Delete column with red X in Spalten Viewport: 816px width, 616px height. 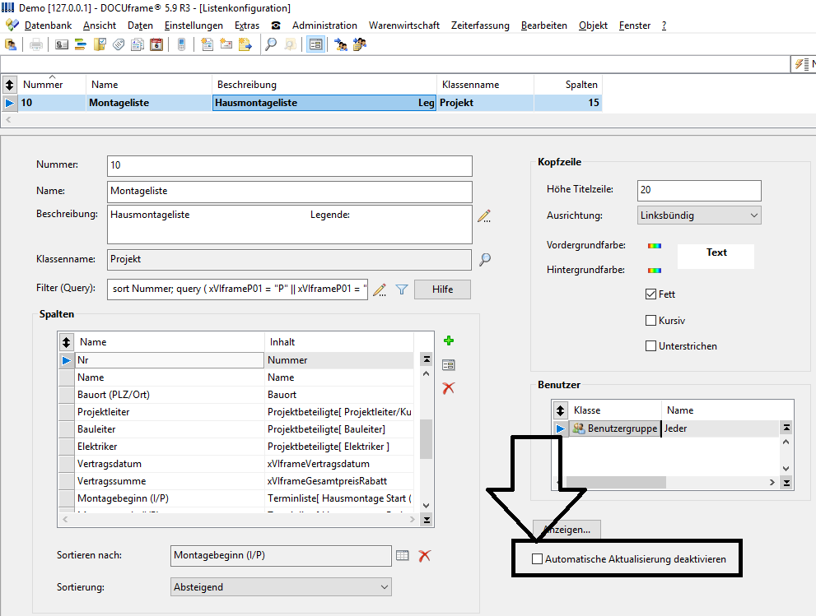point(449,388)
